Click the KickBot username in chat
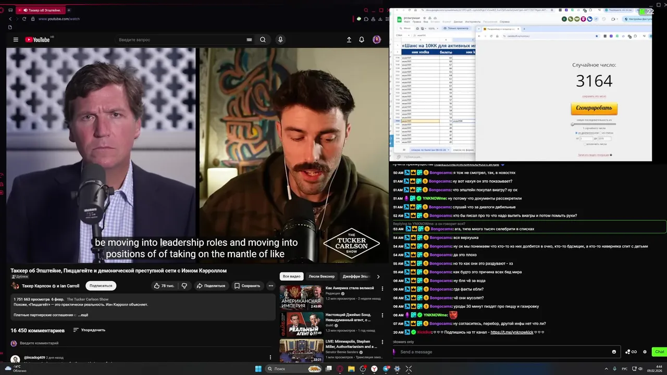 (424, 332)
